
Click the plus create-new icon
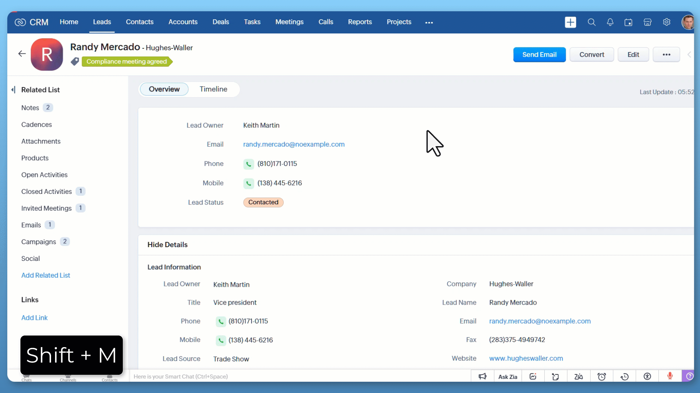point(570,22)
